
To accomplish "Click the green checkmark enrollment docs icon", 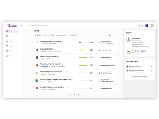I will 37,81.
